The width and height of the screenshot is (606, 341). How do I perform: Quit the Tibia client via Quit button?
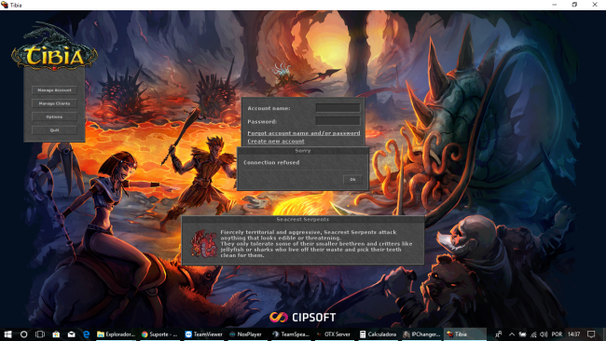click(54, 130)
